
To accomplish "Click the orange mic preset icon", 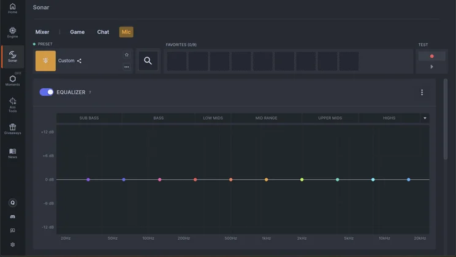I will [45, 61].
